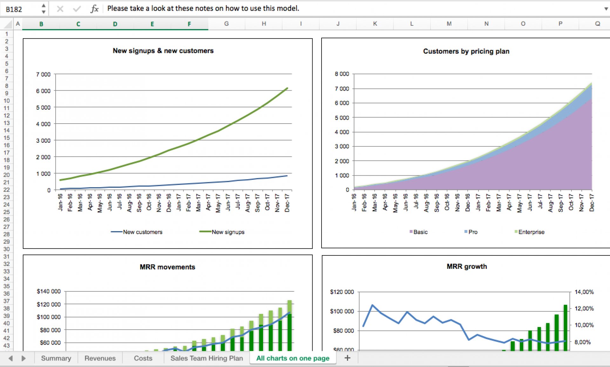The width and height of the screenshot is (610, 367).
Task: Click the Enterprise legend swatch
Action: [516, 232]
